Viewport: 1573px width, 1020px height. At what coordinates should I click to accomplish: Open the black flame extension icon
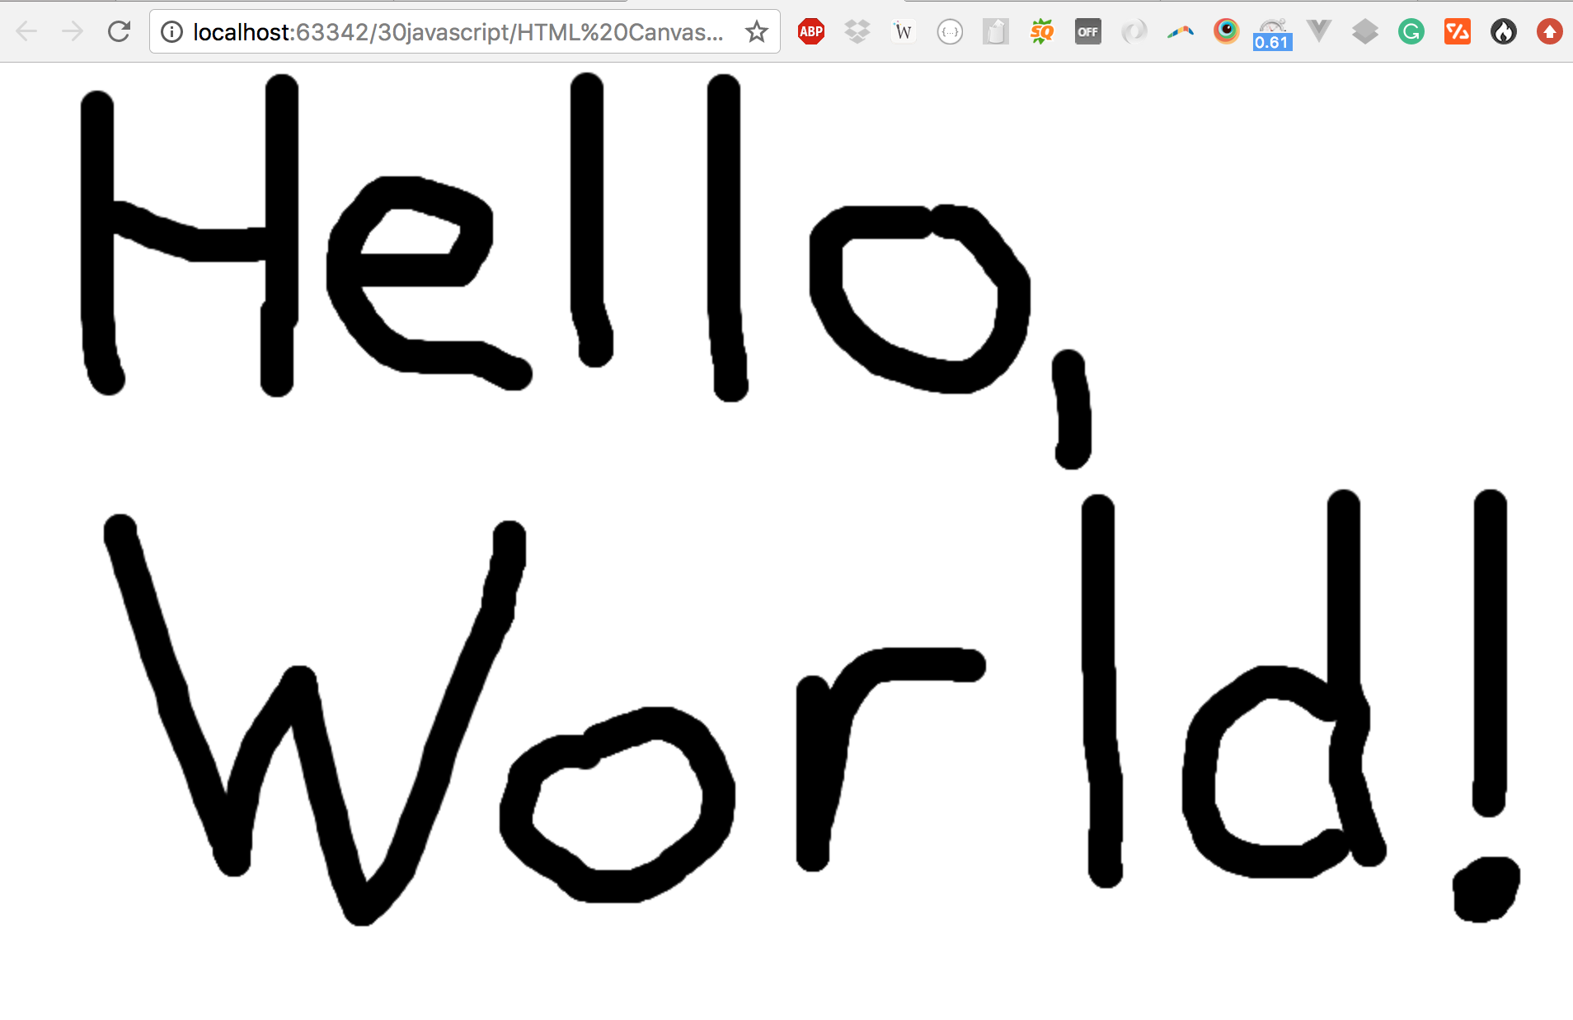1504,32
